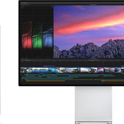Select the long green audio clip on left

click(60, 80)
